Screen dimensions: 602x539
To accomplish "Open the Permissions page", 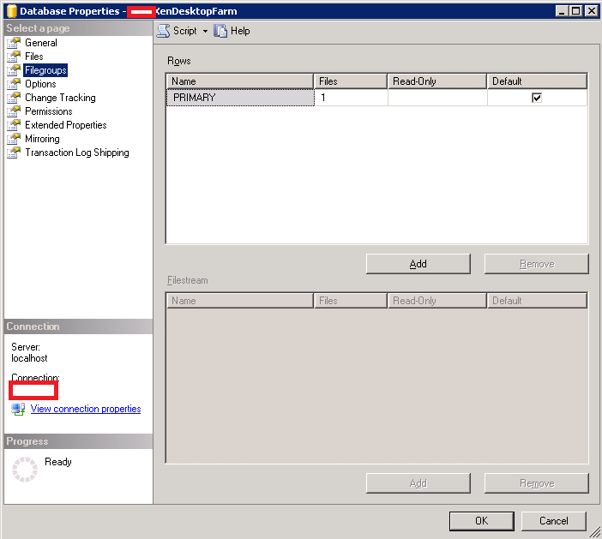I will (x=48, y=111).
